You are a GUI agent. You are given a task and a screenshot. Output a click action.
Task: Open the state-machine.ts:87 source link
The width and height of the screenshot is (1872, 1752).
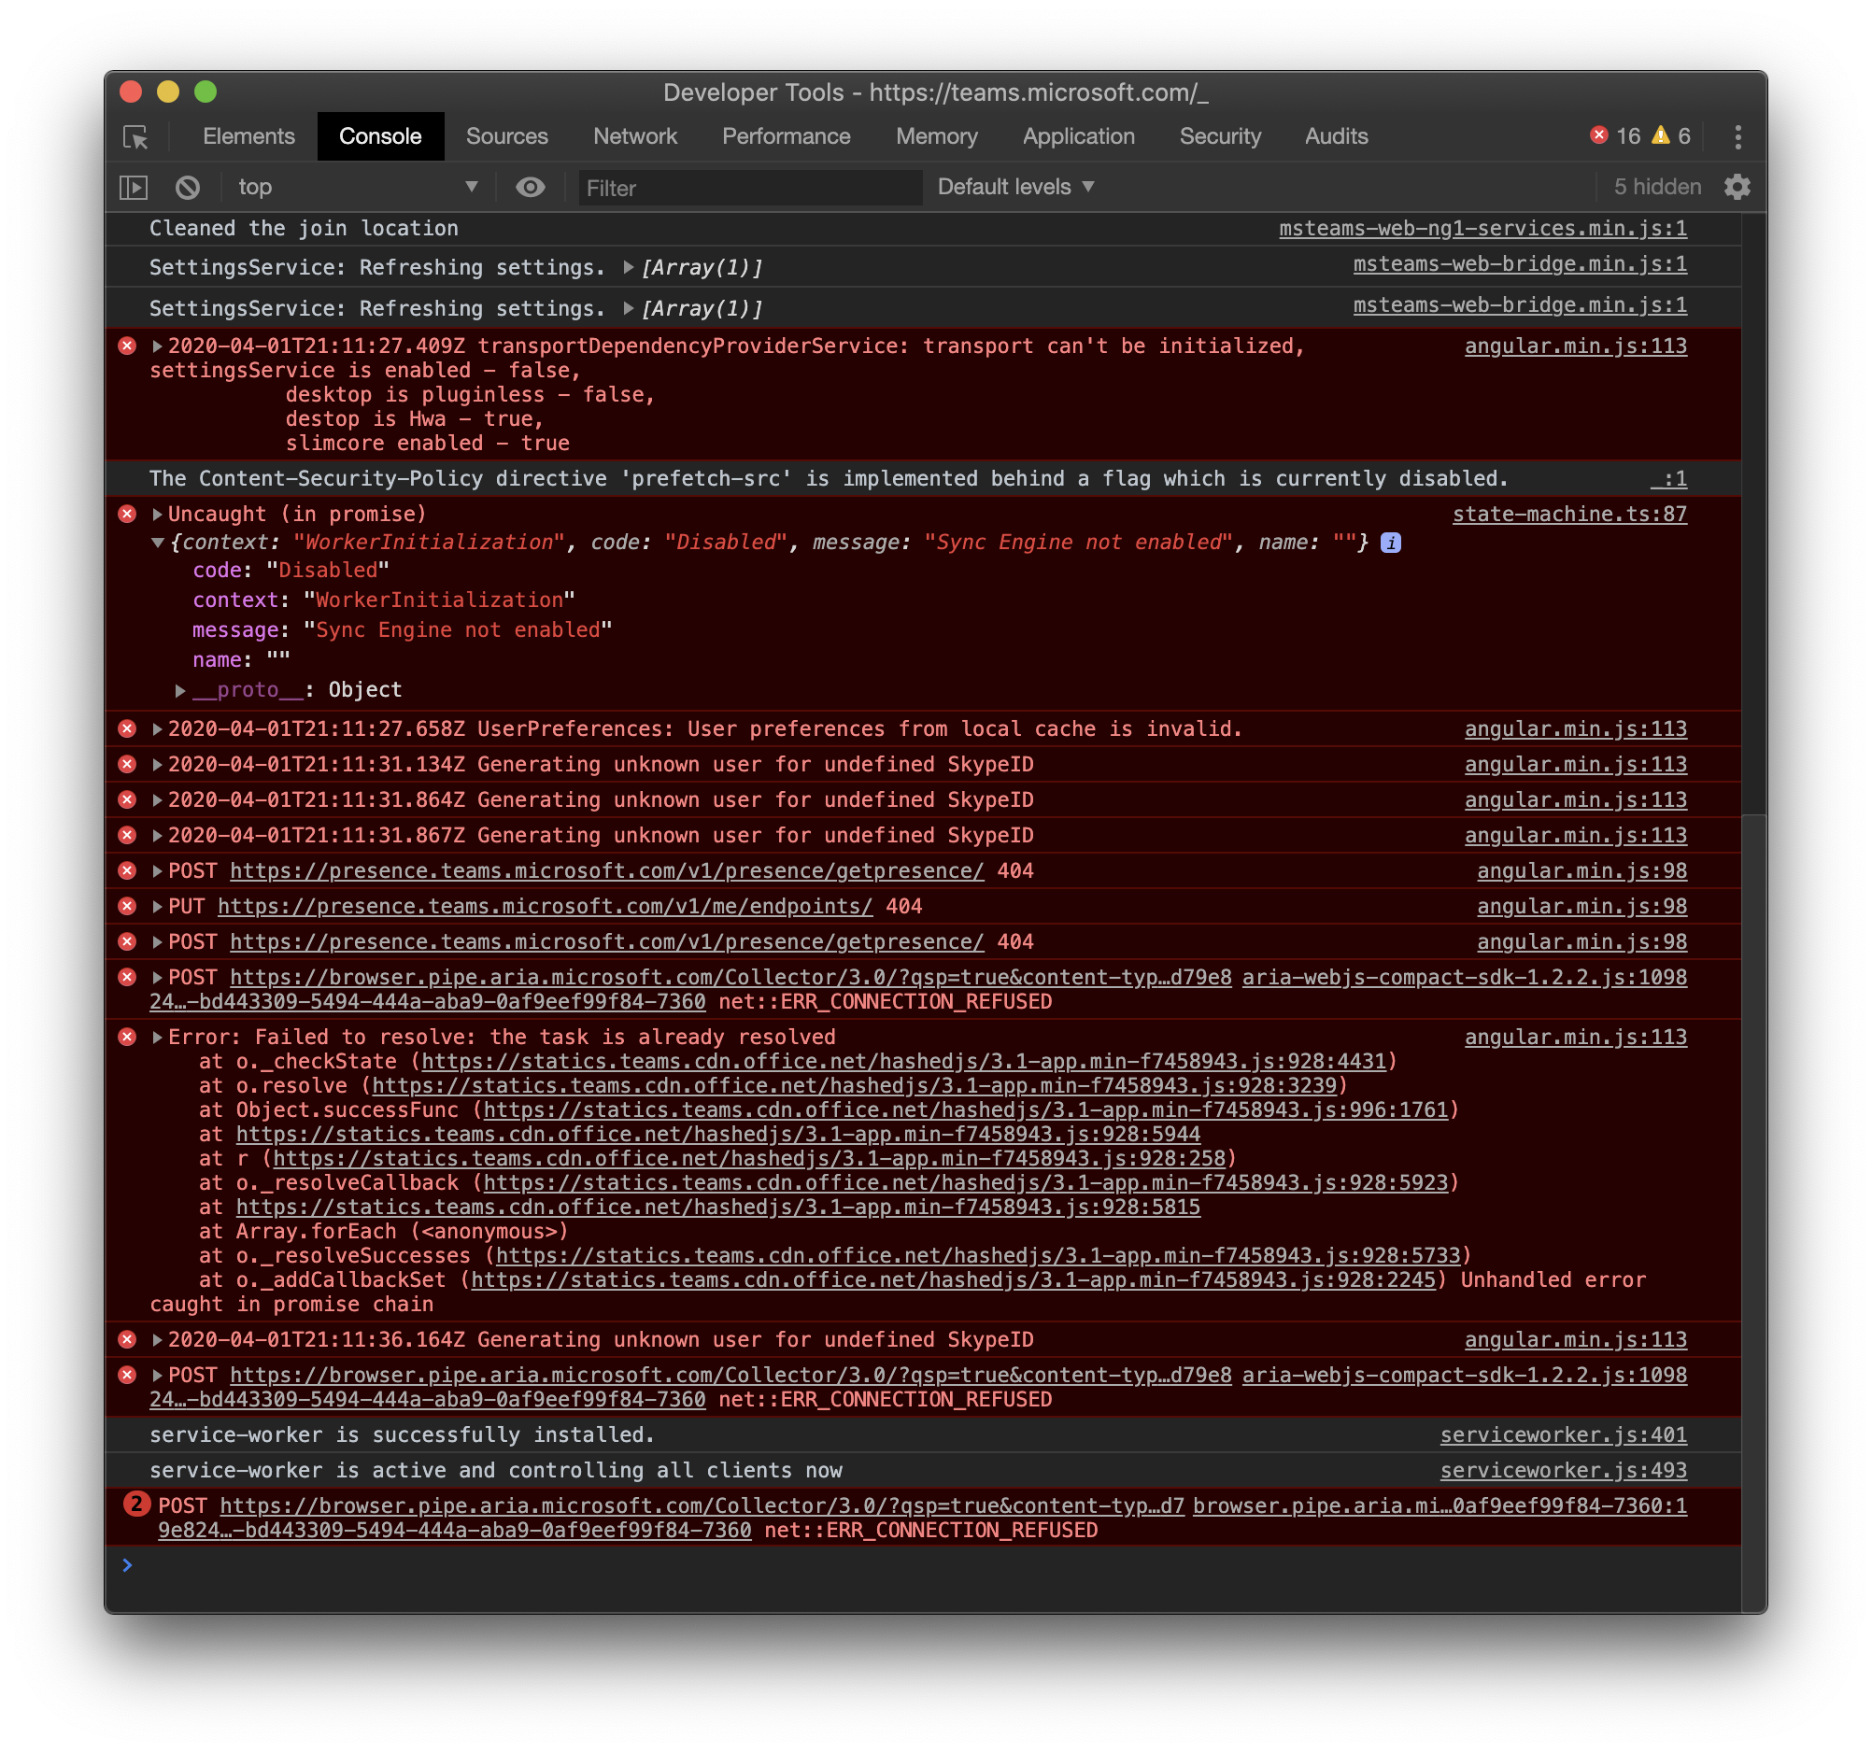click(1568, 514)
